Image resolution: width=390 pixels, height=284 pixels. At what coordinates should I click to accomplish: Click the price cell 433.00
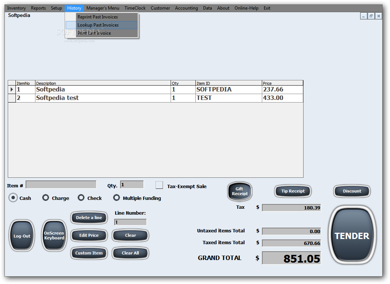[x=283, y=98]
